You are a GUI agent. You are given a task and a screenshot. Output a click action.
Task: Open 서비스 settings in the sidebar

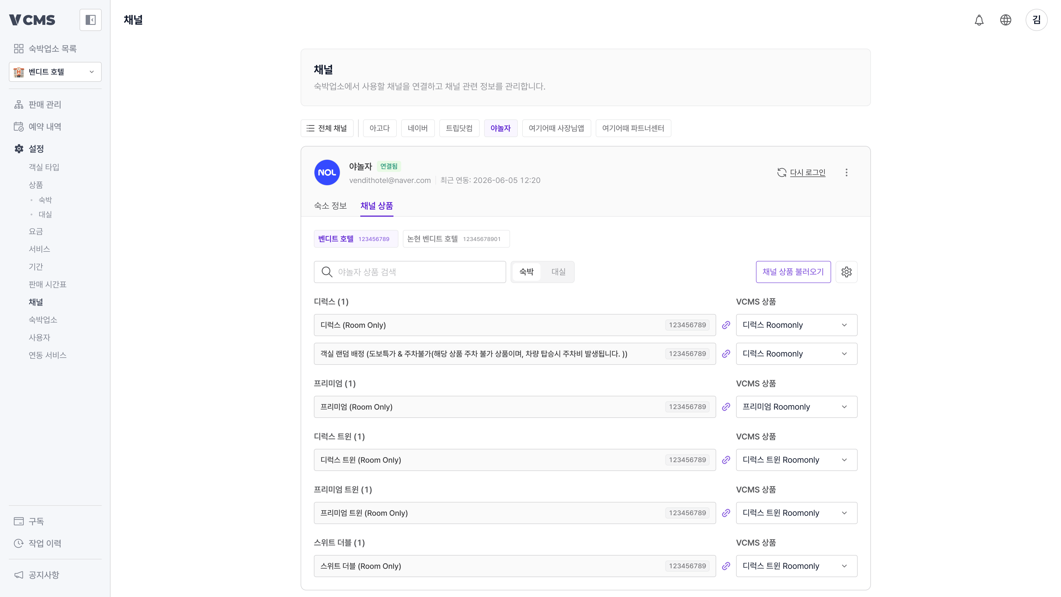pyautogui.click(x=40, y=249)
